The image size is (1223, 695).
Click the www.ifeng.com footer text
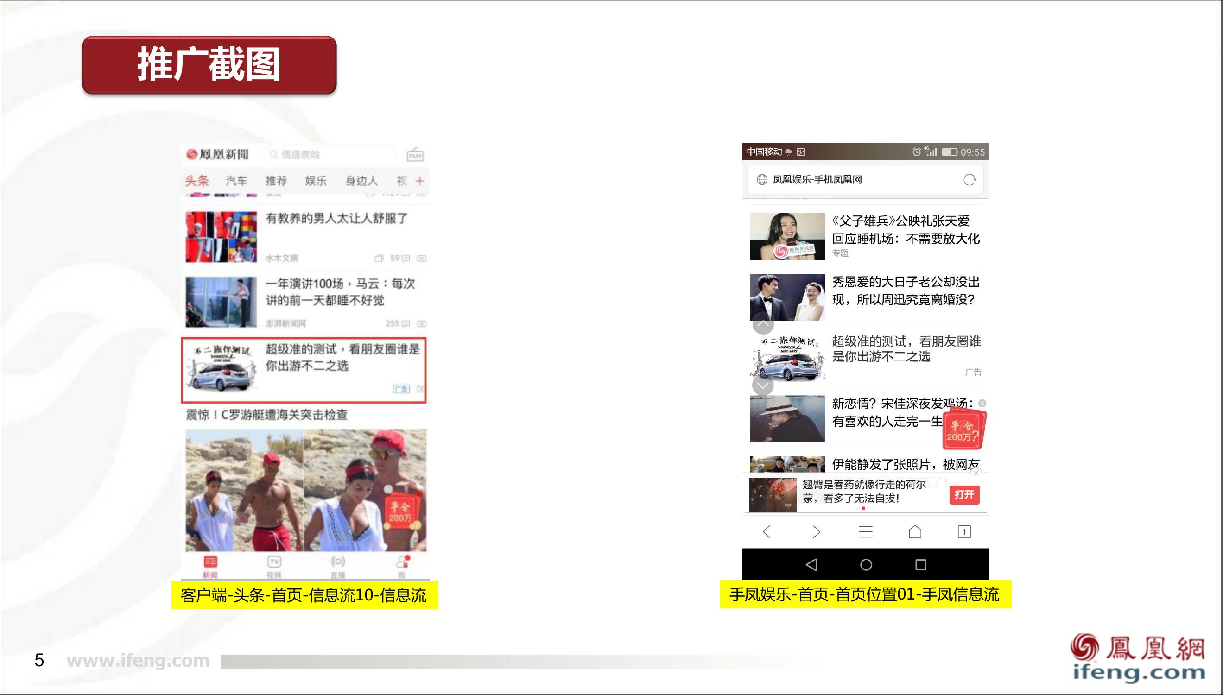(138, 661)
